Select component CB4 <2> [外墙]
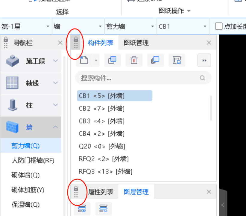 (x=101, y=134)
